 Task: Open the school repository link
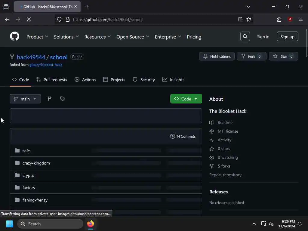coord(59,57)
